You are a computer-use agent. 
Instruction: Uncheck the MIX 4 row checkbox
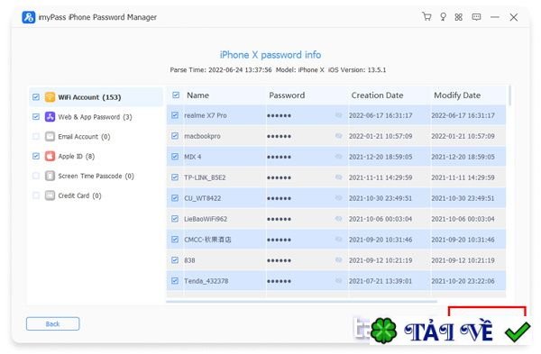tap(175, 157)
